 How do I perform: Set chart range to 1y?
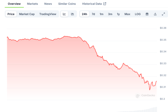coord(118,14)
